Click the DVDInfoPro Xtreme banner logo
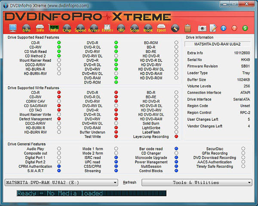Screen dimensions: 258x206 click(88, 17)
